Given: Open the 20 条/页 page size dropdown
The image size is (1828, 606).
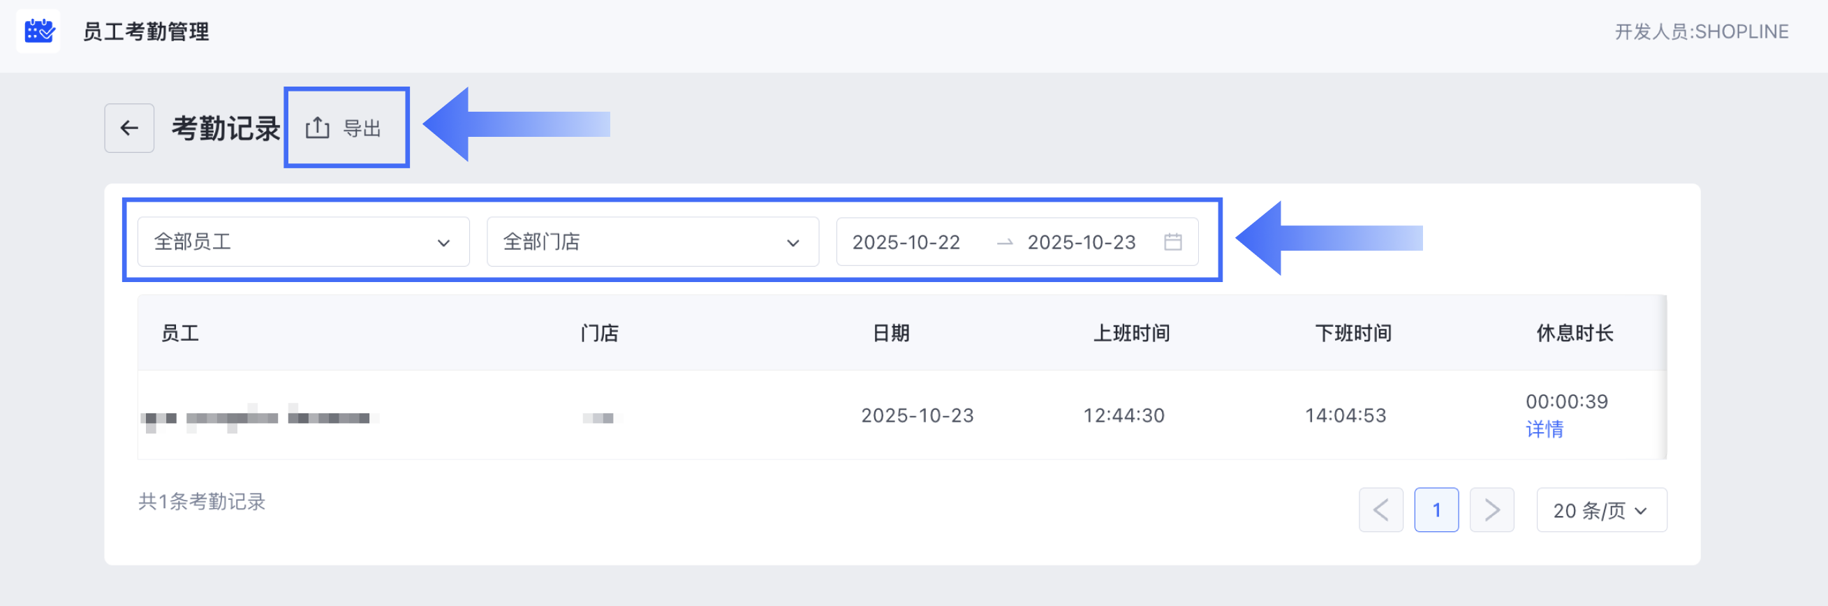Looking at the screenshot, I should [1600, 510].
